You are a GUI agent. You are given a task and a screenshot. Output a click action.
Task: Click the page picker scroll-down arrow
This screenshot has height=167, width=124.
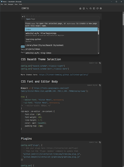tap(98, 53)
